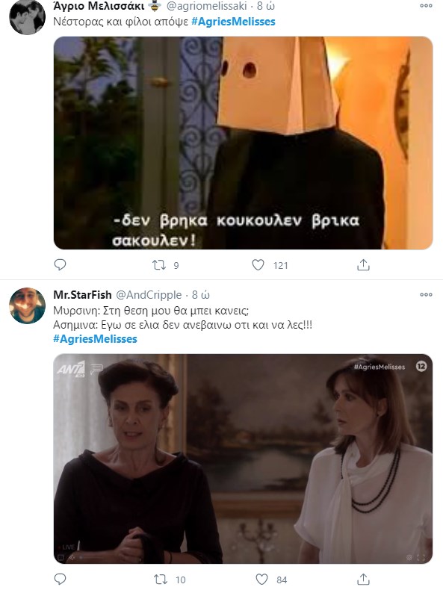Open Mr.StarFish profile avatar
This screenshot has height=590, width=443.
(x=27, y=305)
